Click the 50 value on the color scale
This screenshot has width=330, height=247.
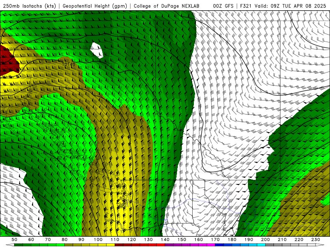(x=14, y=240)
